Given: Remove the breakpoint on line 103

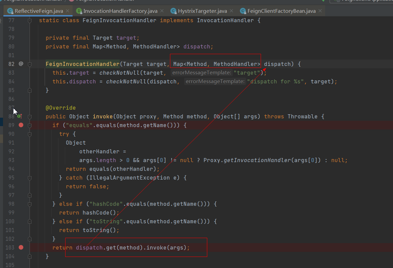Looking at the screenshot, I should click(x=21, y=247).
